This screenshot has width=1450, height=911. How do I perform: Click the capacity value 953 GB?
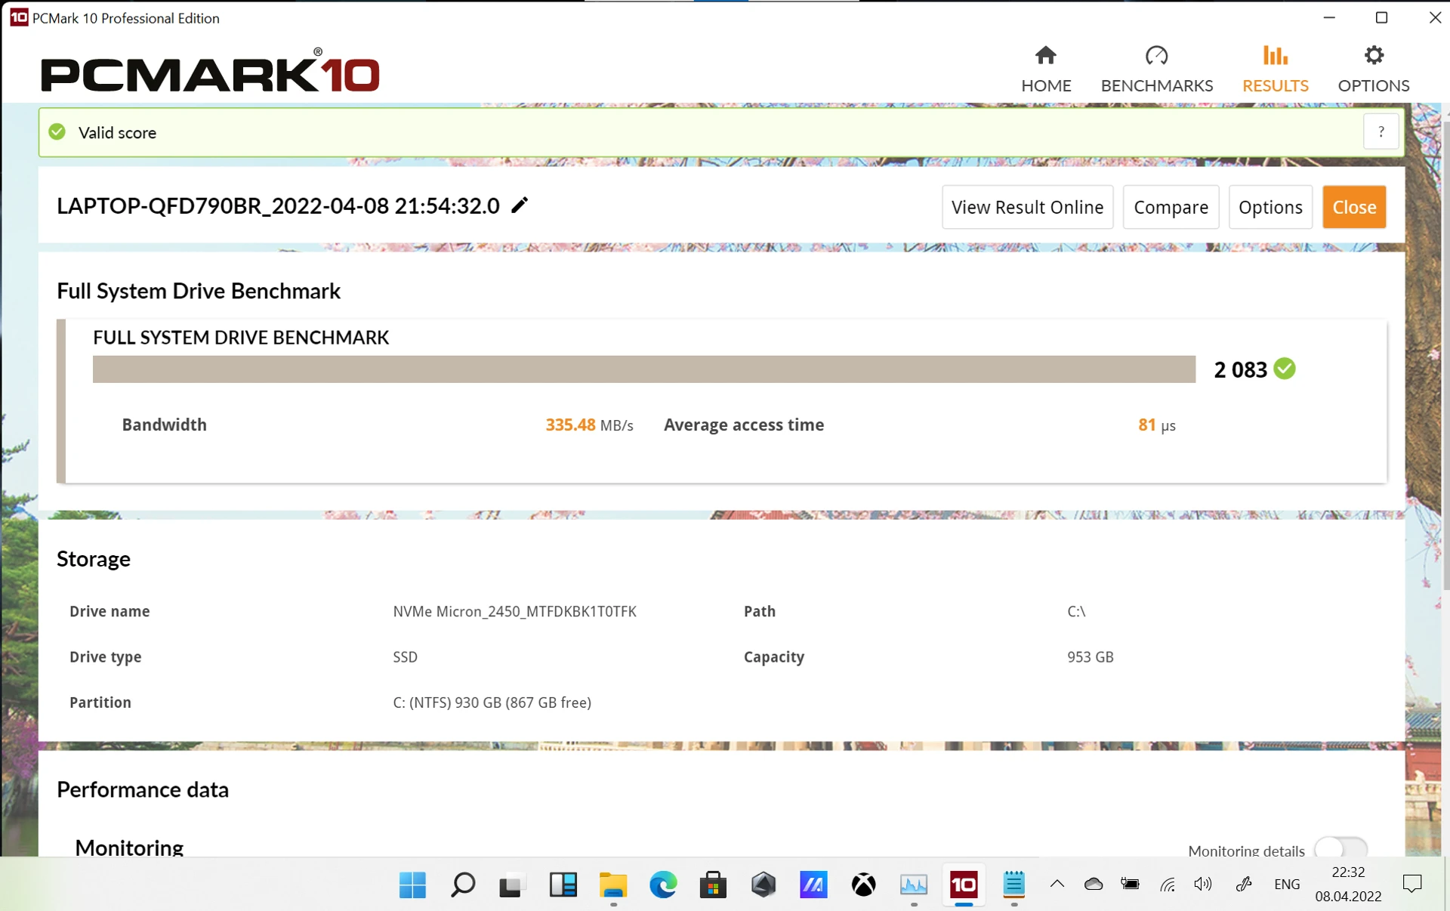pos(1090,656)
